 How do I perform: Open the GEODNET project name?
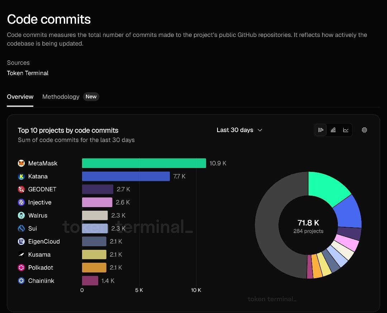pos(42,190)
